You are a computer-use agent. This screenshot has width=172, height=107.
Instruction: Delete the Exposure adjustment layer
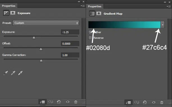(x=76, y=102)
